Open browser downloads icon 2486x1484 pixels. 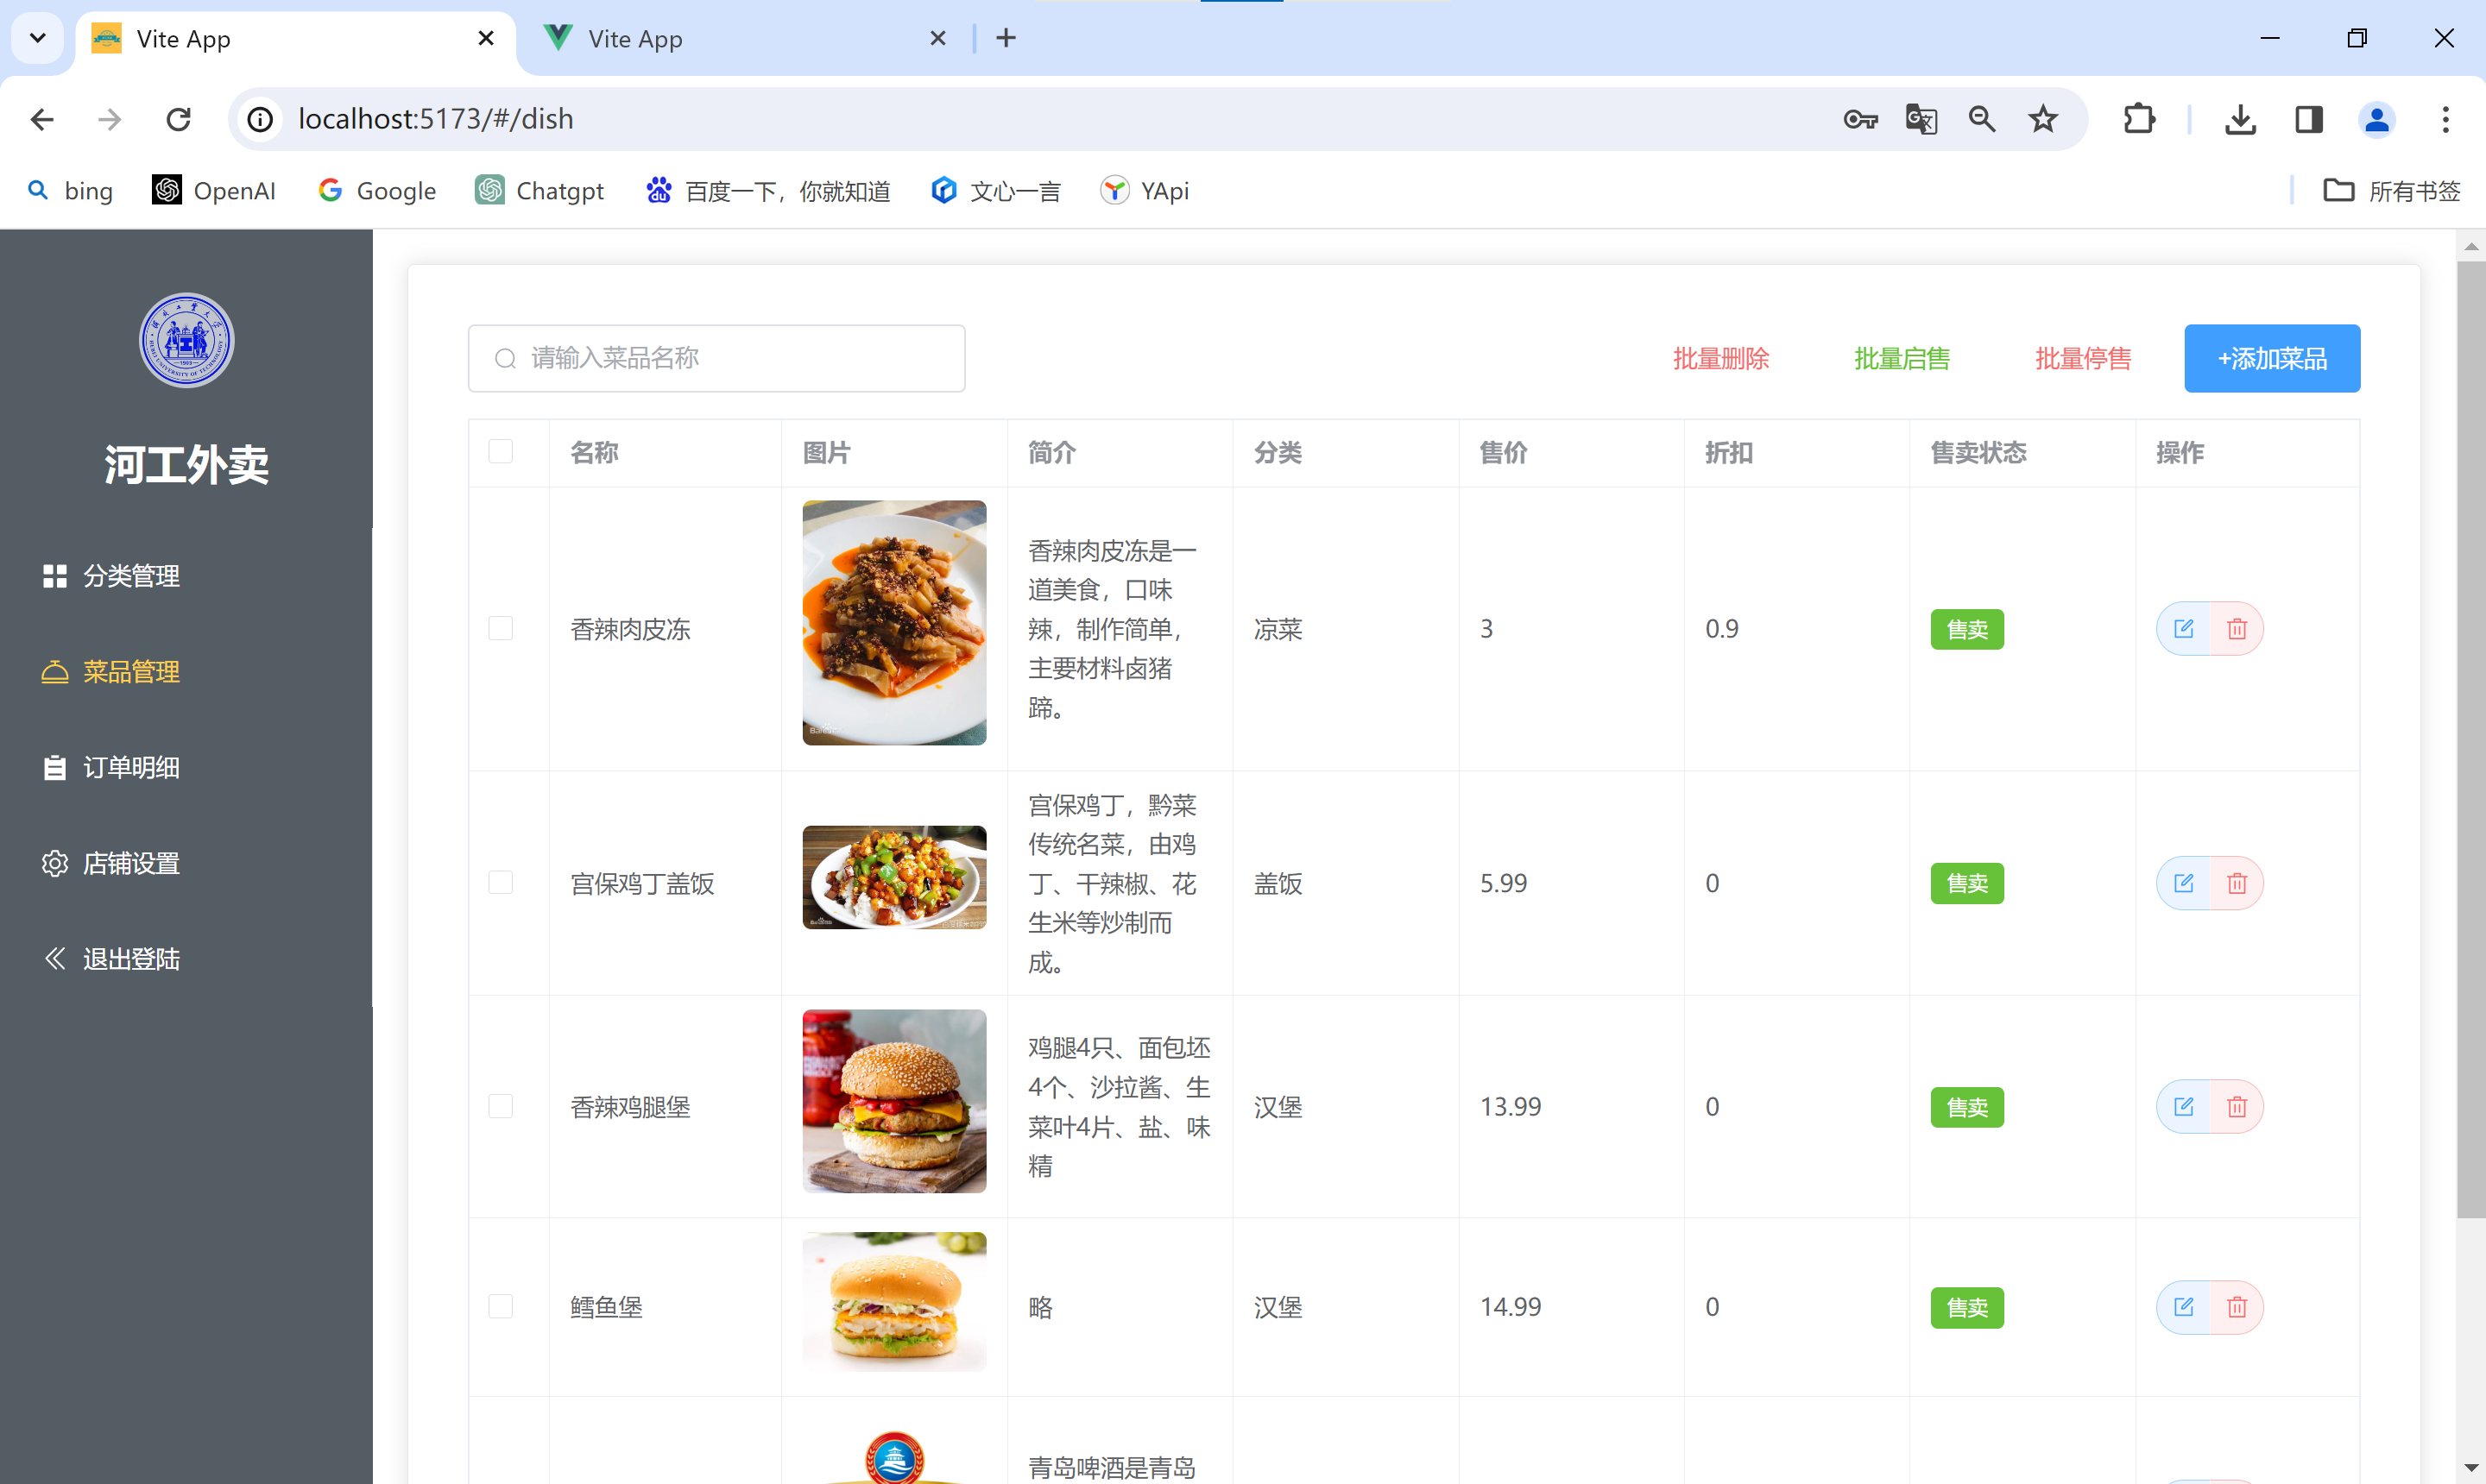coord(2240,119)
